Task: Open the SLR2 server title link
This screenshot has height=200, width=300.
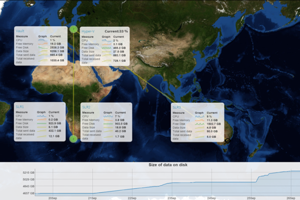Action: [87, 107]
